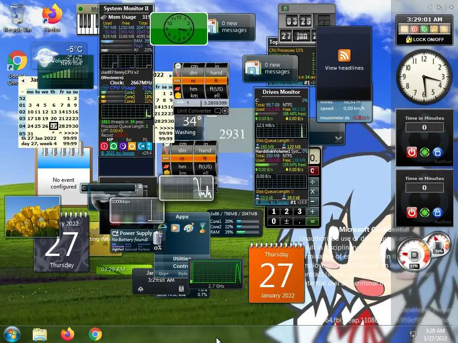Open the Firefox desktop shortcut
Screen dimensions: 458x343
pos(52,18)
